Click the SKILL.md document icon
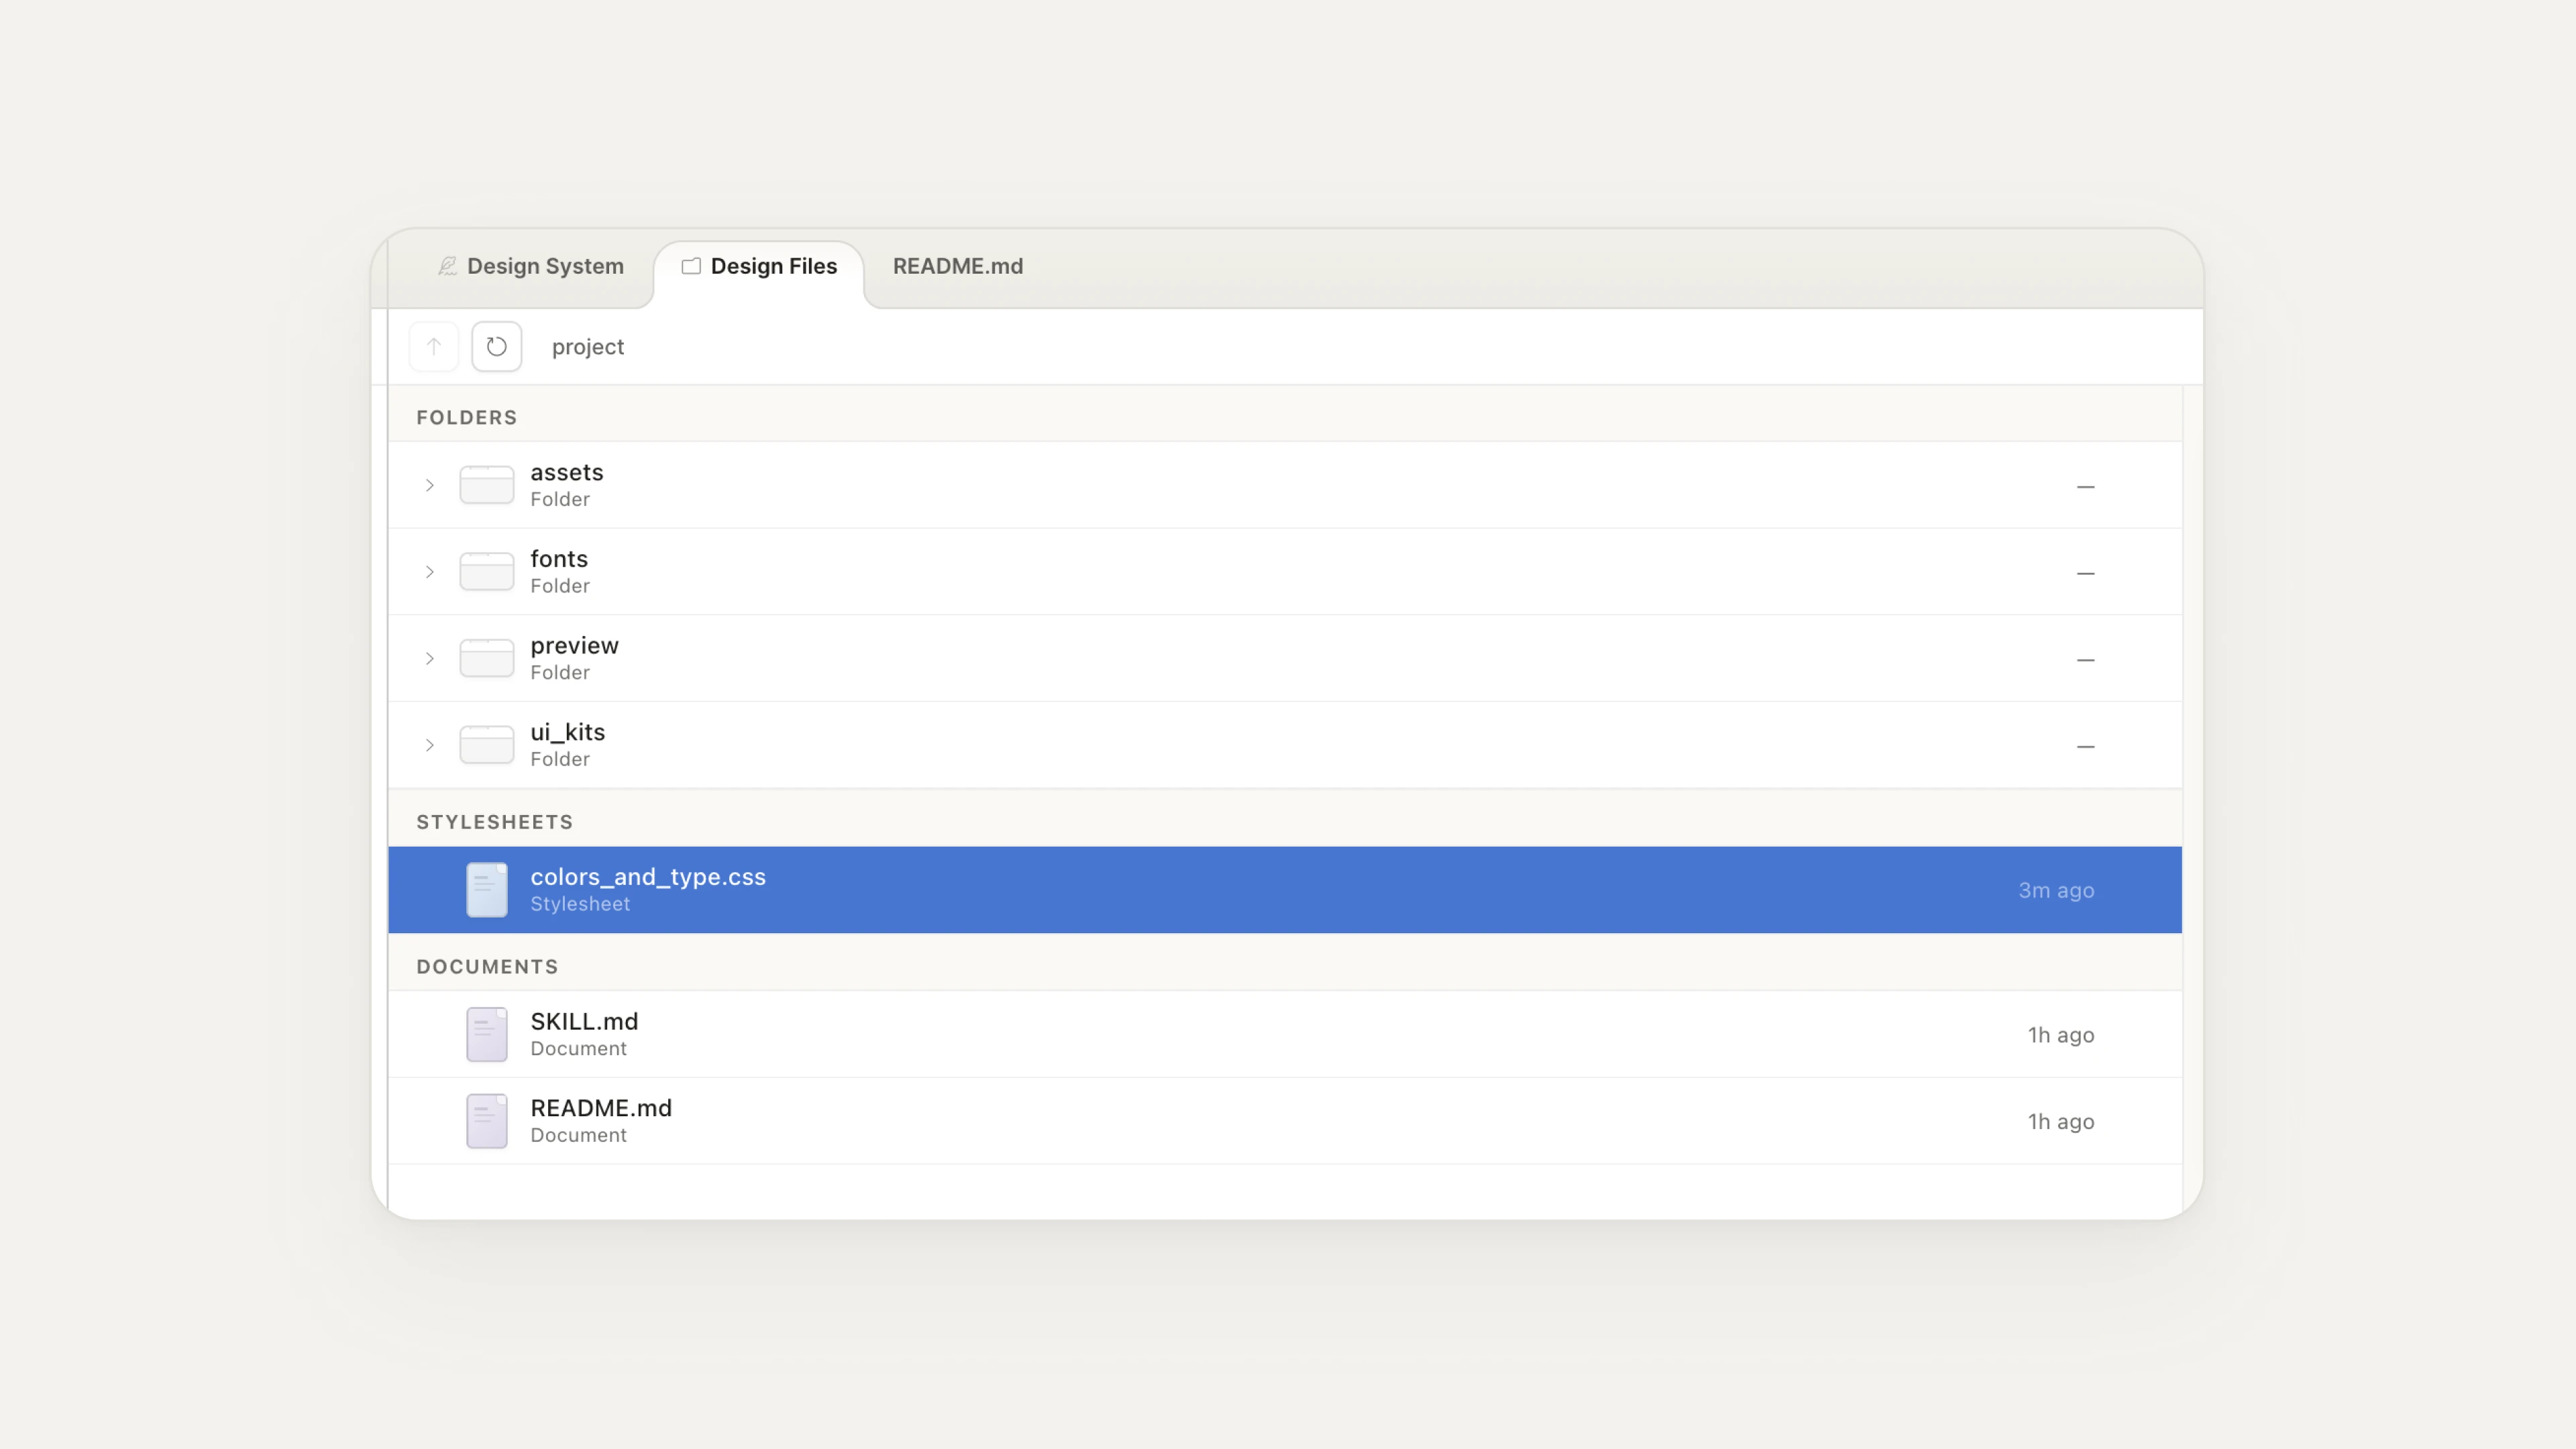Viewport: 2576px width, 1449px height. click(487, 1034)
